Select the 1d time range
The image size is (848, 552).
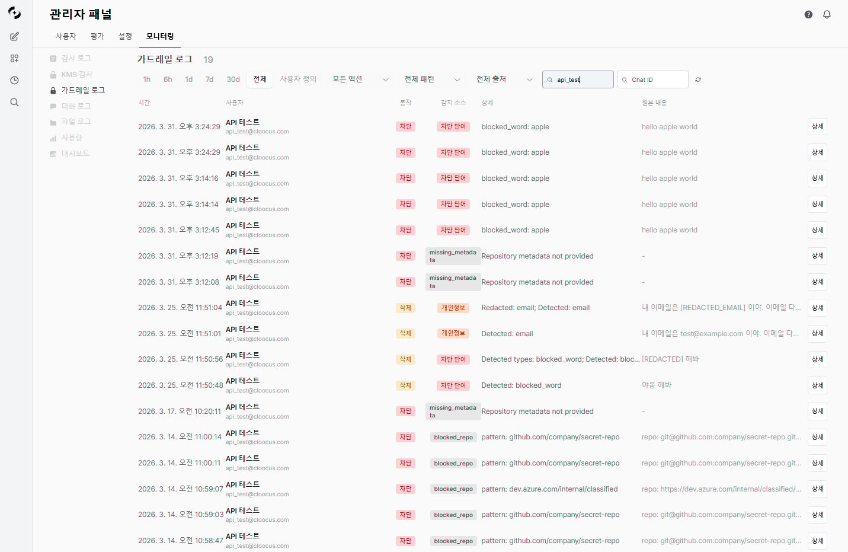188,79
